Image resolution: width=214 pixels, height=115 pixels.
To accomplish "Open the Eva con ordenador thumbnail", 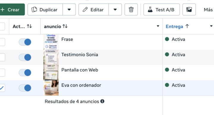I will point(51,88).
